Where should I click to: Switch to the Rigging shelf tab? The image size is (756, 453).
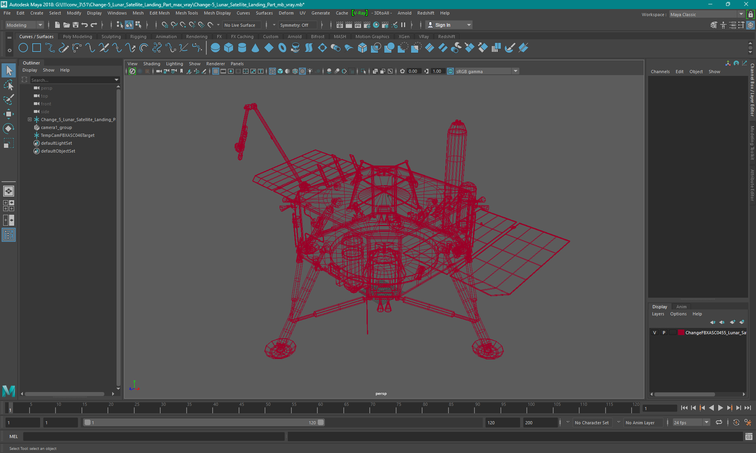coord(138,37)
